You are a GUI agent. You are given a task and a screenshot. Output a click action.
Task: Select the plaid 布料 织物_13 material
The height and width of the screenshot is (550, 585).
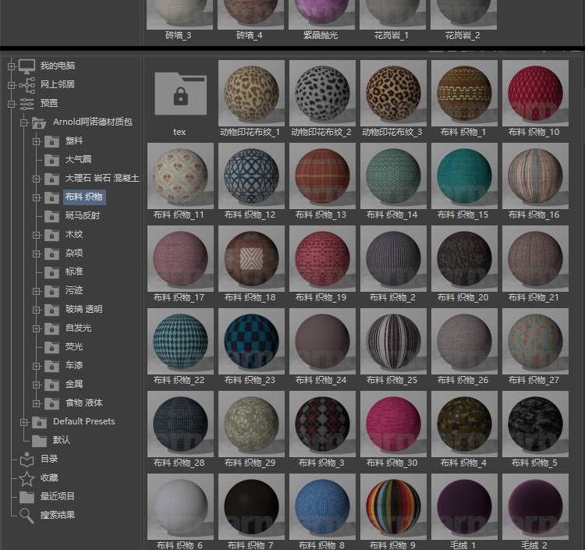click(x=322, y=176)
